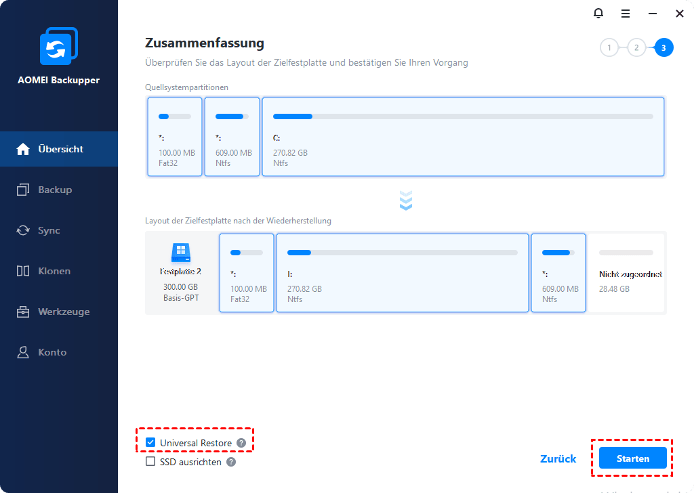Click the Zusammenfassung heading
The width and height of the screenshot is (694, 493).
(x=205, y=43)
